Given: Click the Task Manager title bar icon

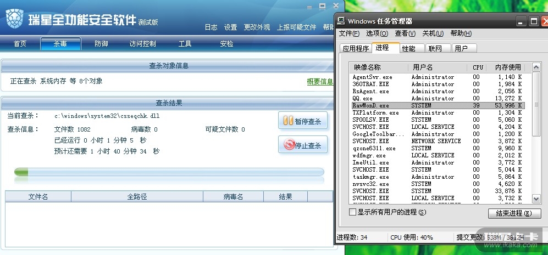Looking at the screenshot, I should pos(341,21).
